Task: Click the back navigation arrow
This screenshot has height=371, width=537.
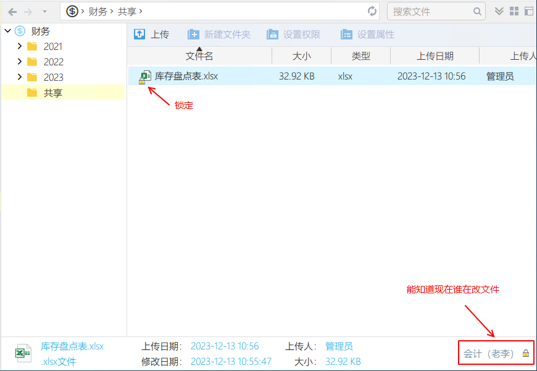Action: click(x=12, y=12)
